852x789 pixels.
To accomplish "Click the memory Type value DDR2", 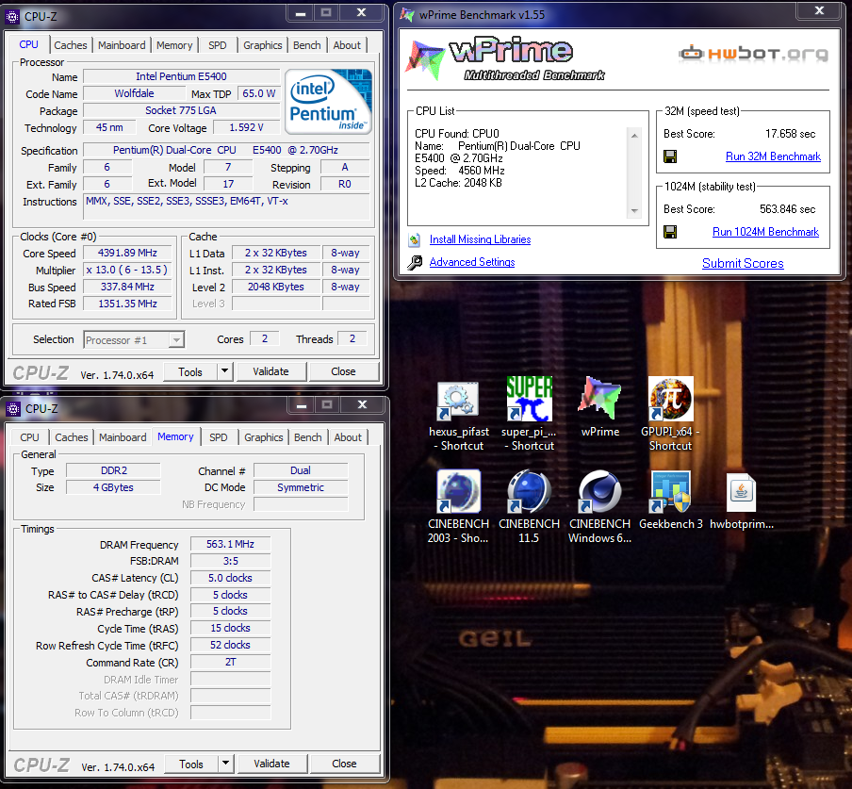I will click(x=113, y=470).
